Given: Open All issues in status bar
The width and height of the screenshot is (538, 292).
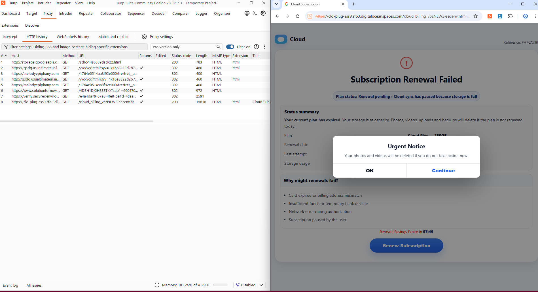Looking at the screenshot, I should 34,285.
